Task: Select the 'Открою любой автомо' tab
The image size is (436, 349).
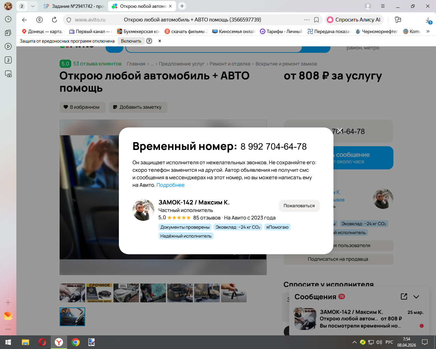Action: click(x=142, y=6)
